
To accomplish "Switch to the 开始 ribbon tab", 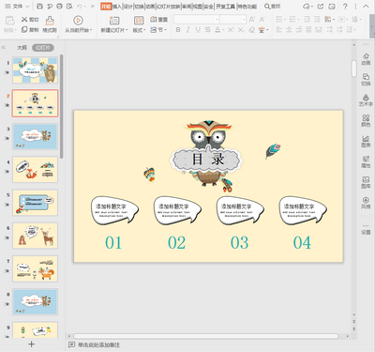I will pos(106,7).
